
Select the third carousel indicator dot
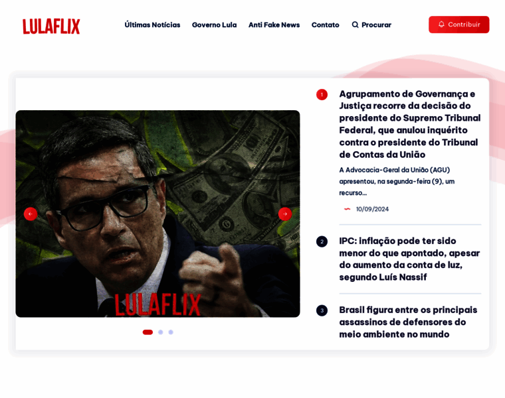click(171, 332)
